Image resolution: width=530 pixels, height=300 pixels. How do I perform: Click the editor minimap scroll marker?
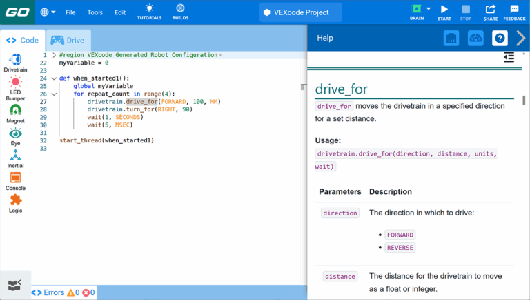point(304,87)
